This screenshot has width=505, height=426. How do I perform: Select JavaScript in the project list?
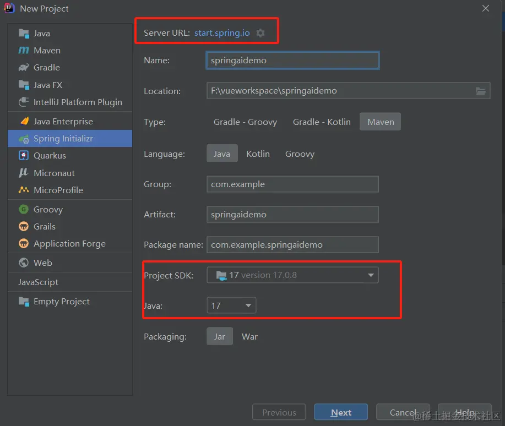coord(70,282)
